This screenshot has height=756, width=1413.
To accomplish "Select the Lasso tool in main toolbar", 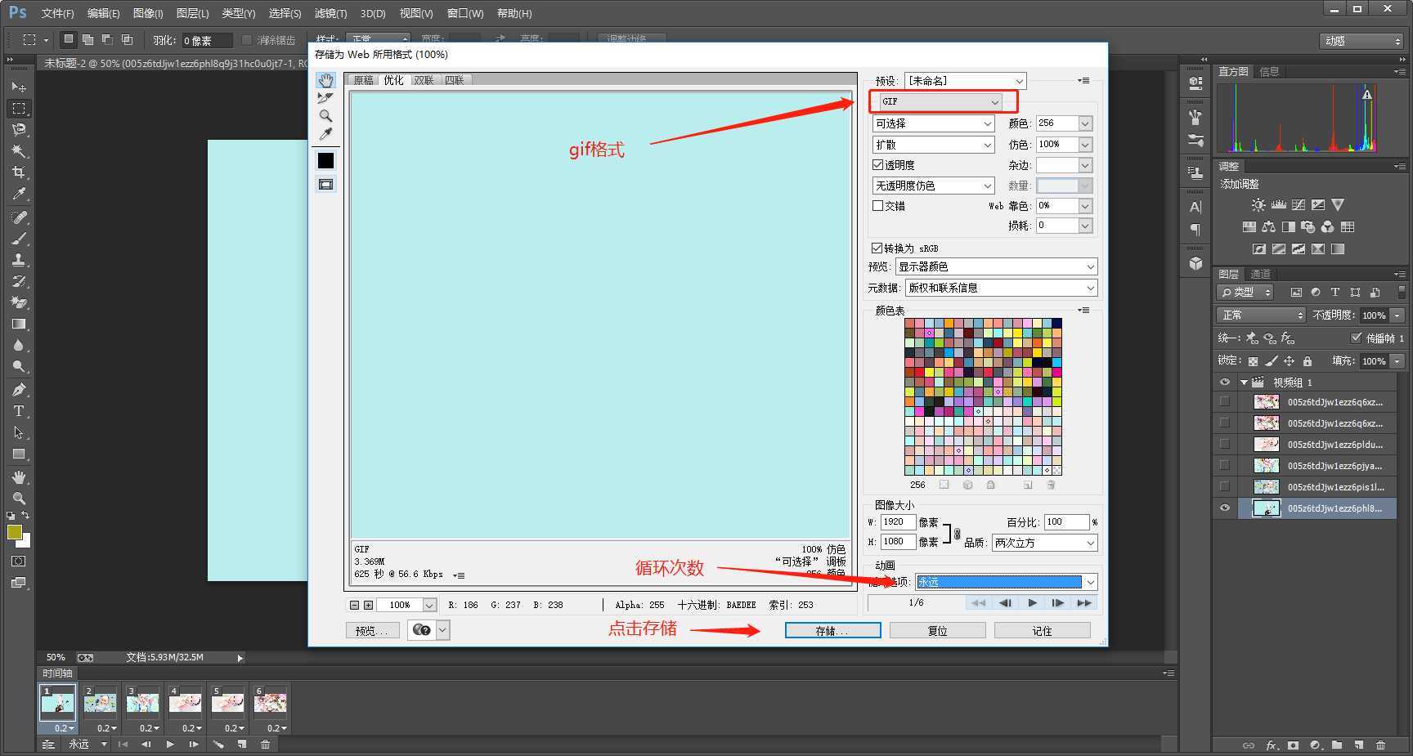I will (19, 130).
